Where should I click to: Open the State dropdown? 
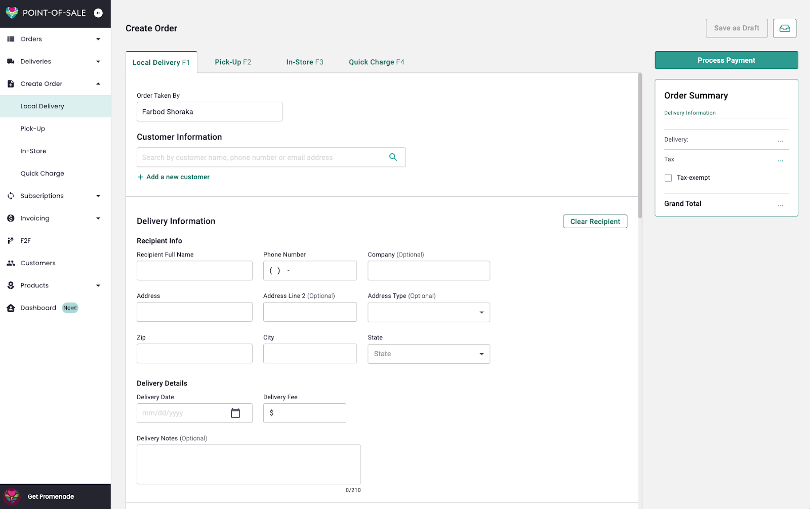point(428,354)
